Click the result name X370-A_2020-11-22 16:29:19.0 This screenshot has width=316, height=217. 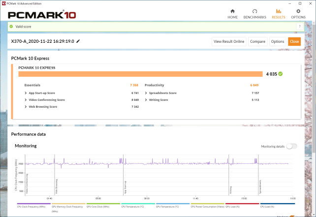point(42,41)
